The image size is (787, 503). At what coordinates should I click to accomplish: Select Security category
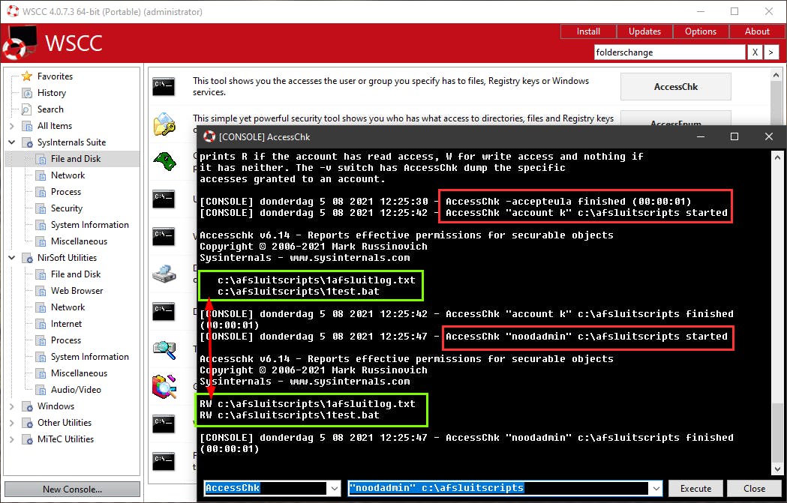coord(66,208)
